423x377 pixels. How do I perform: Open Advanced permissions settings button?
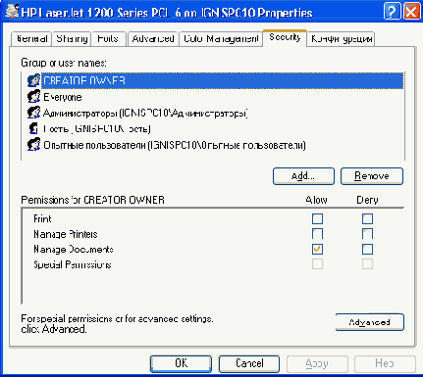(370, 322)
